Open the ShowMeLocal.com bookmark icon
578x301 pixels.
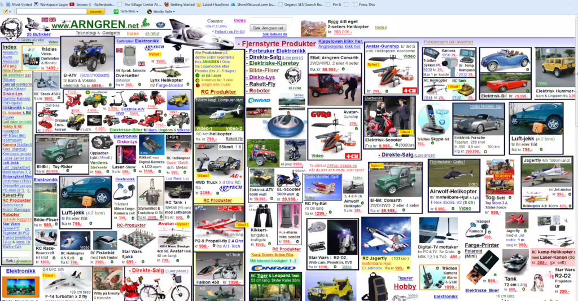tap(233, 5)
